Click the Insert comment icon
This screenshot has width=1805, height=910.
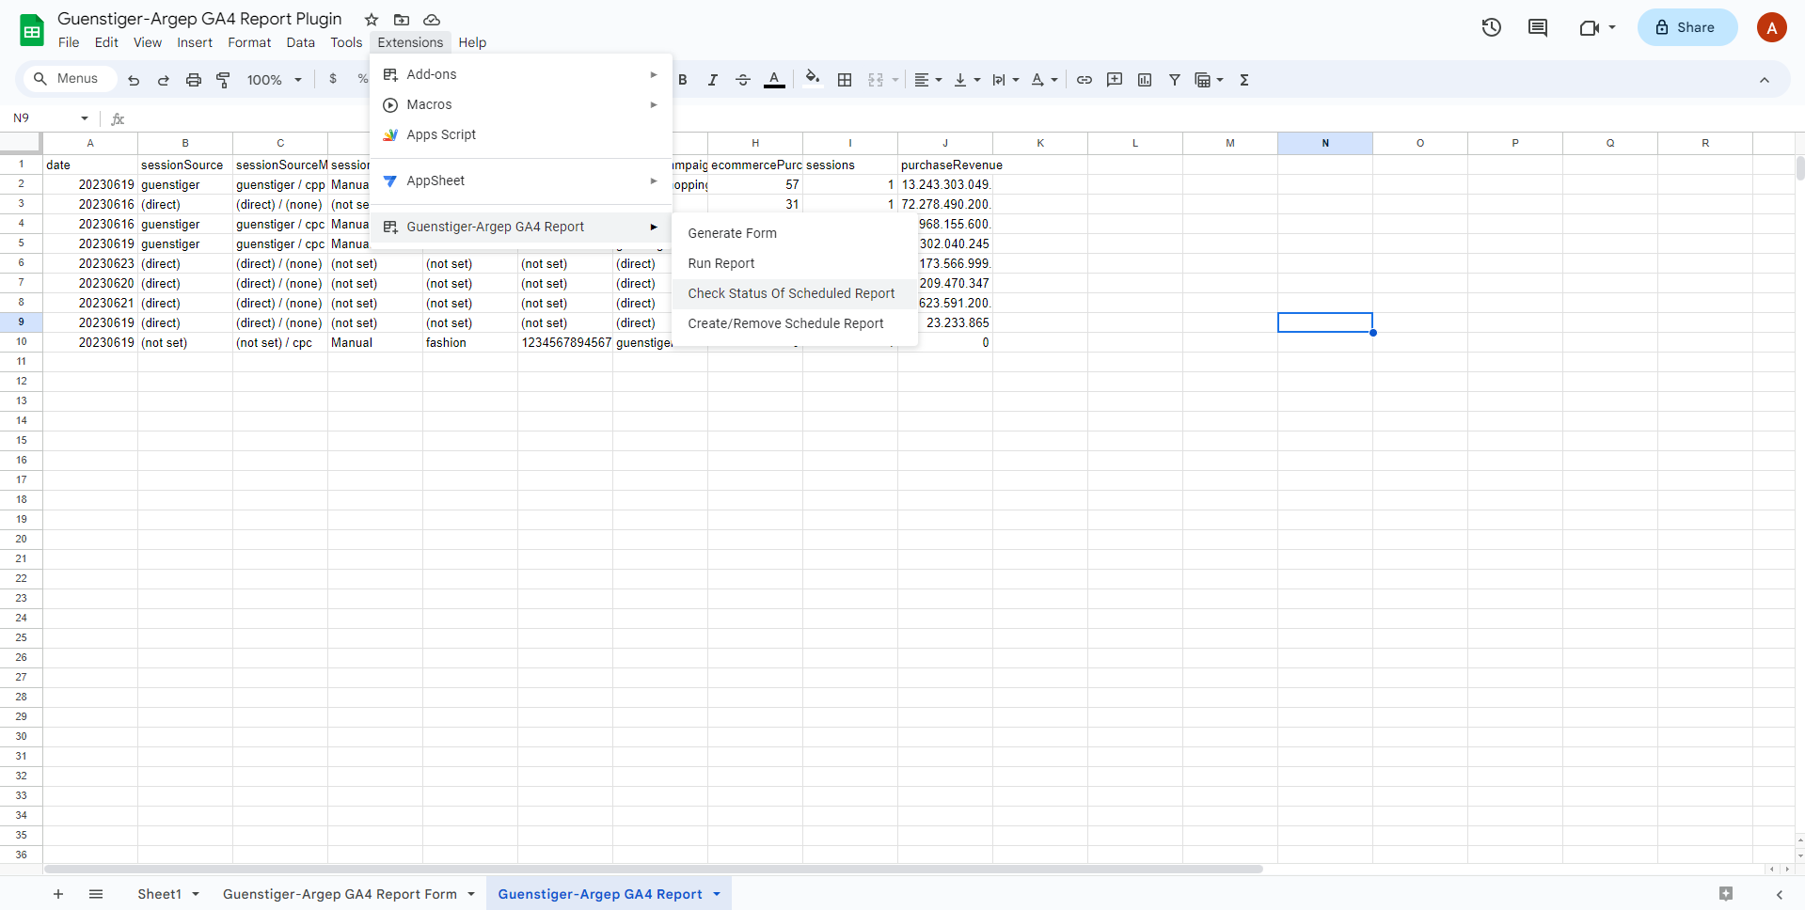pos(1115,80)
